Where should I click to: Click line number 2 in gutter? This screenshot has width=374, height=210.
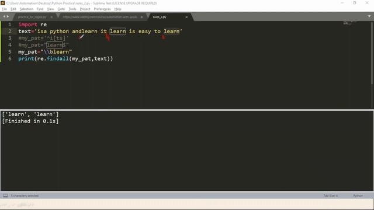click(10, 32)
